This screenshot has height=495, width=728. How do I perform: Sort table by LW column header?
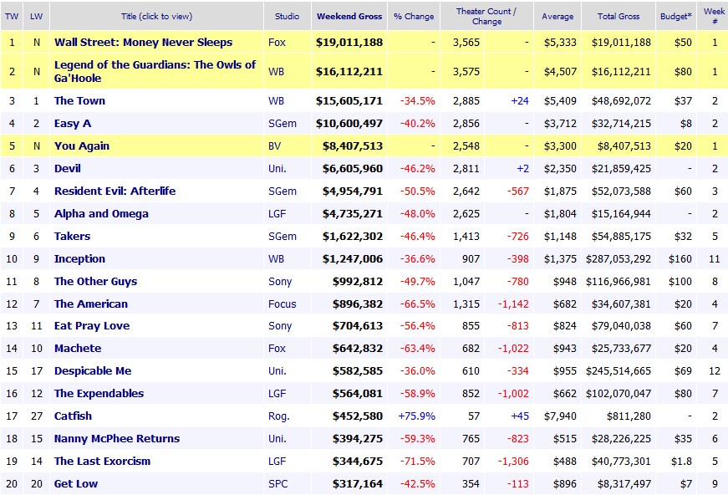[x=36, y=16]
